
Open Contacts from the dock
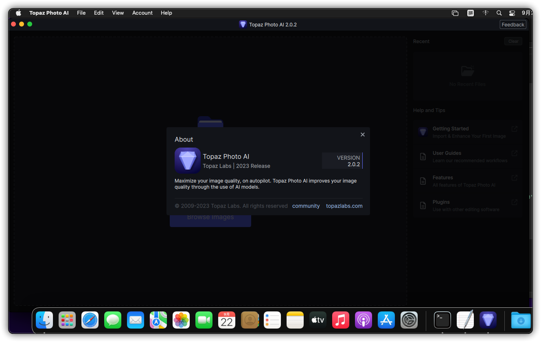[250, 320]
